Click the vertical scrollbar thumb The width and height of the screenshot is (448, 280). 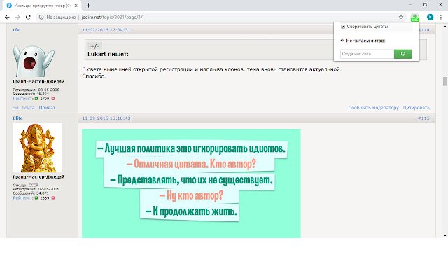click(445, 81)
